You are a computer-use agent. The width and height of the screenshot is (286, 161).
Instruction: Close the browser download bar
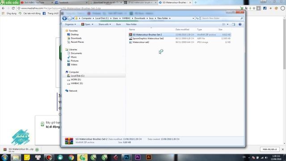(x=283, y=149)
